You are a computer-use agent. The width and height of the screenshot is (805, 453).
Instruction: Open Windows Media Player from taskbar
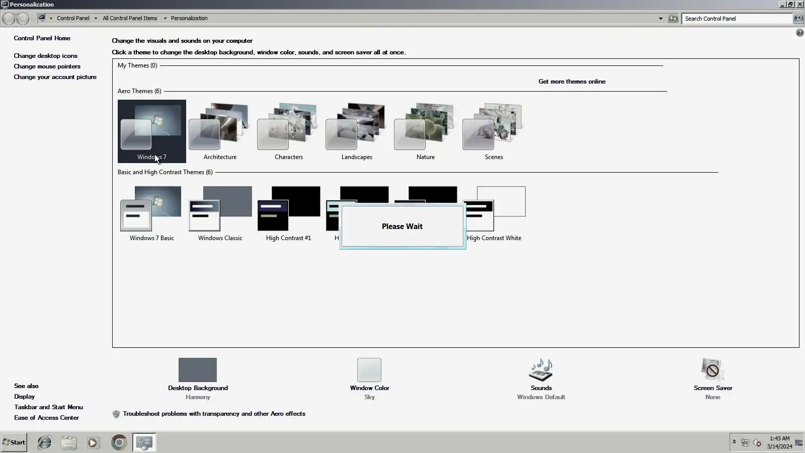pos(93,442)
